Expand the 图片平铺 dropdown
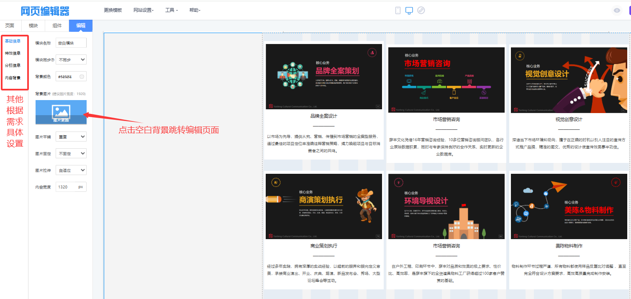 coord(71,137)
